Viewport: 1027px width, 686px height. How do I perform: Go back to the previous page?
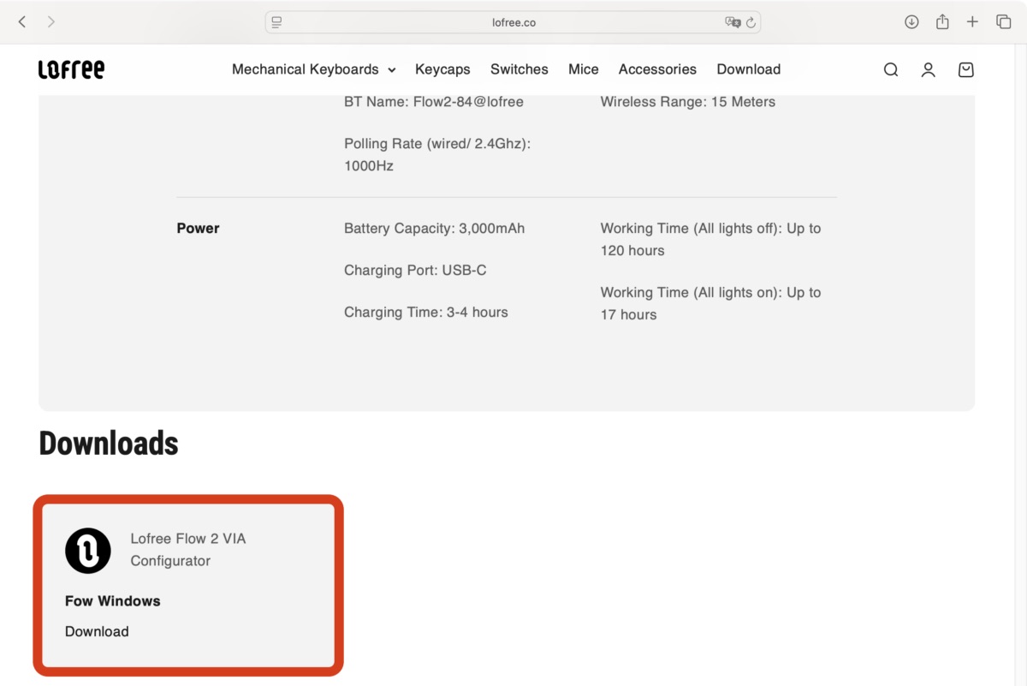click(x=22, y=22)
